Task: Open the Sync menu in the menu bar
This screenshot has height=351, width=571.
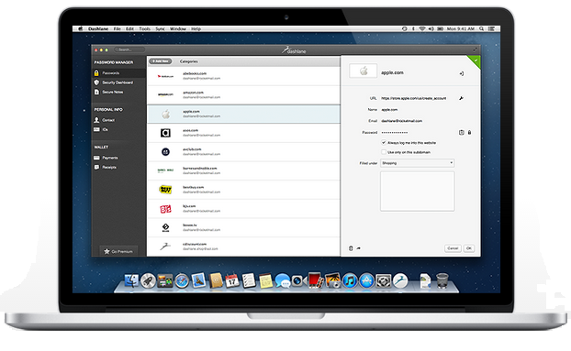Action: (161, 28)
